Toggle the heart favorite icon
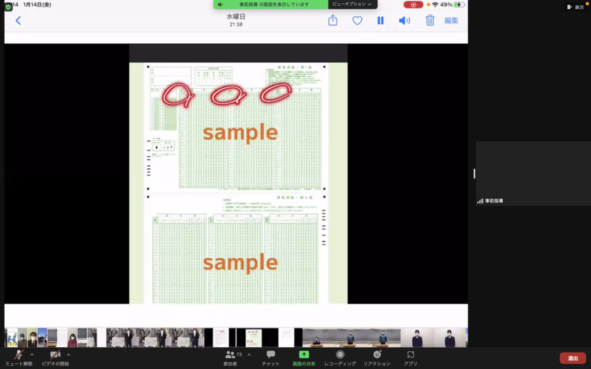Image resolution: width=591 pixels, height=369 pixels. pyautogui.click(x=357, y=21)
